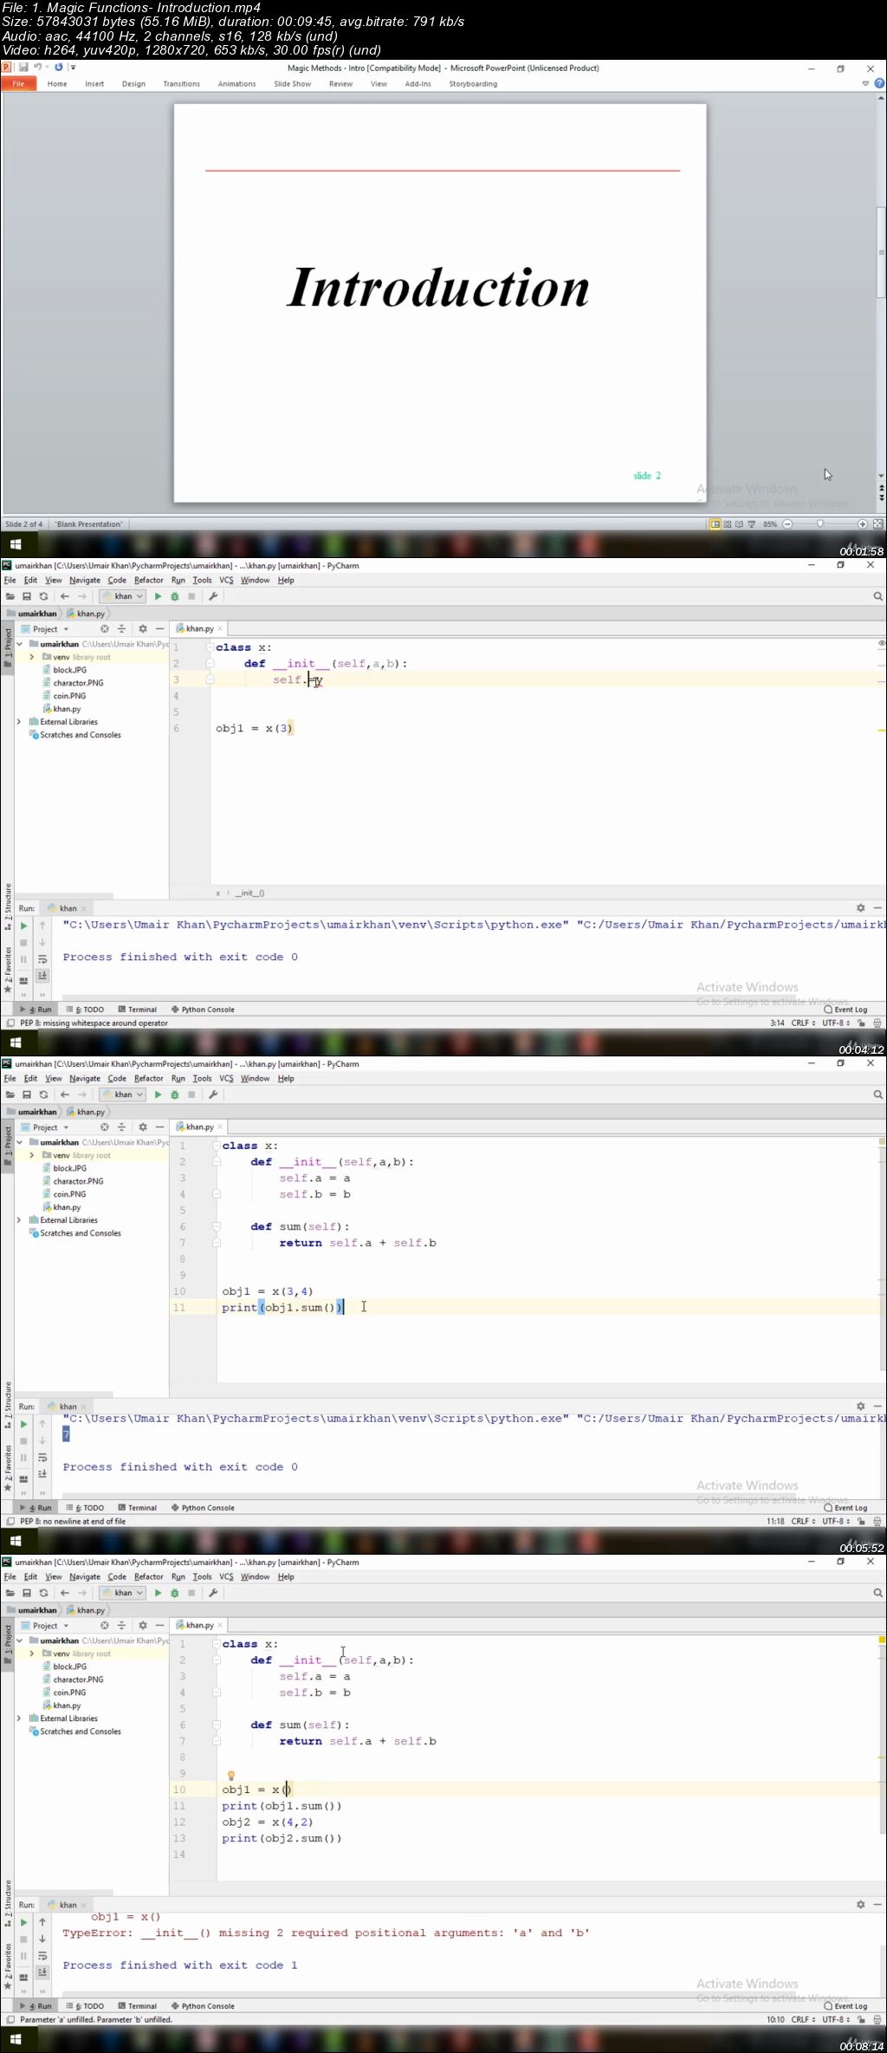The image size is (887, 2053).
Task: Stop button in 00:05:52 PyCharm toolbar
Action: click(191, 1095)
